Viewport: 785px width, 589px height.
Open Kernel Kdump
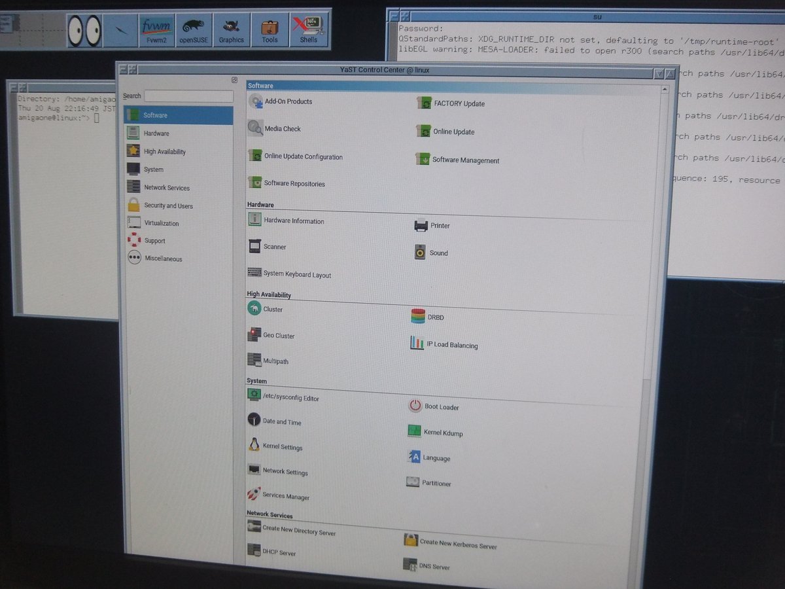(435, 432)
